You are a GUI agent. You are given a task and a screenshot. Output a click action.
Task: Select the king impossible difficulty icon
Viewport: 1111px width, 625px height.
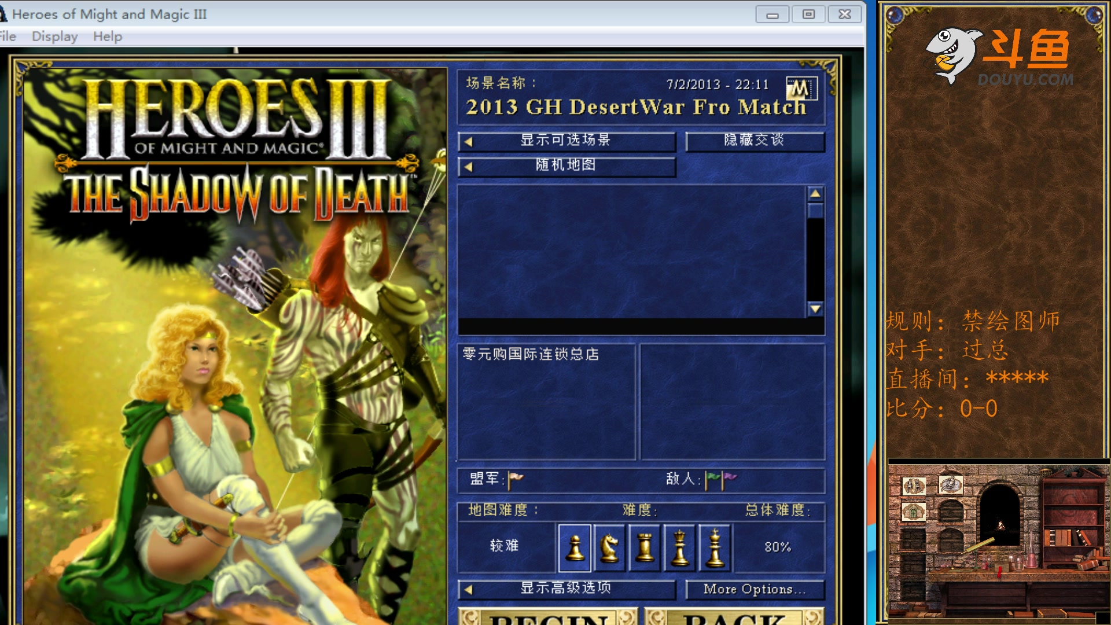click(x=715, y=547)
